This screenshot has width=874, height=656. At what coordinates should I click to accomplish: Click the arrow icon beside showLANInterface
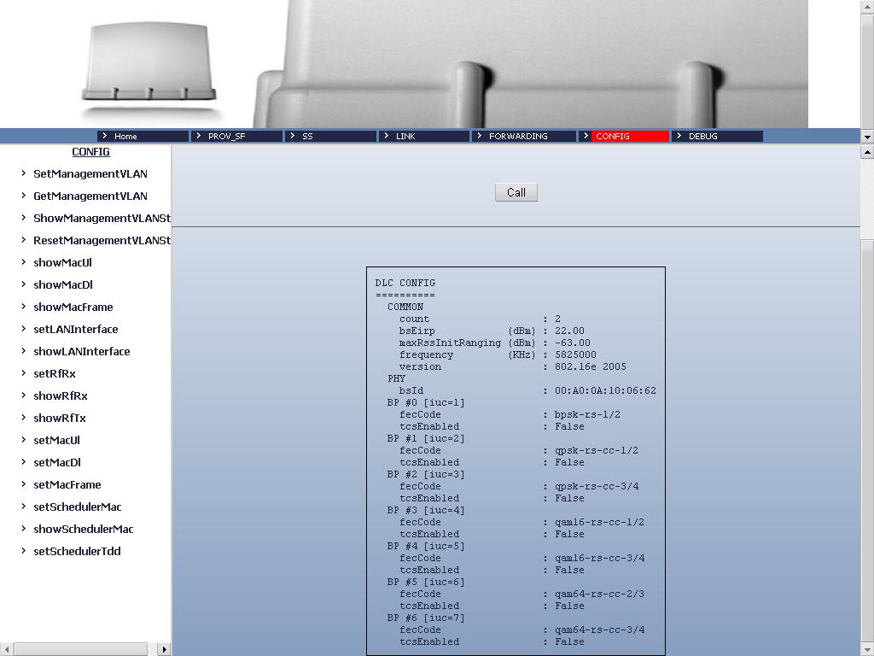(23, 351)
